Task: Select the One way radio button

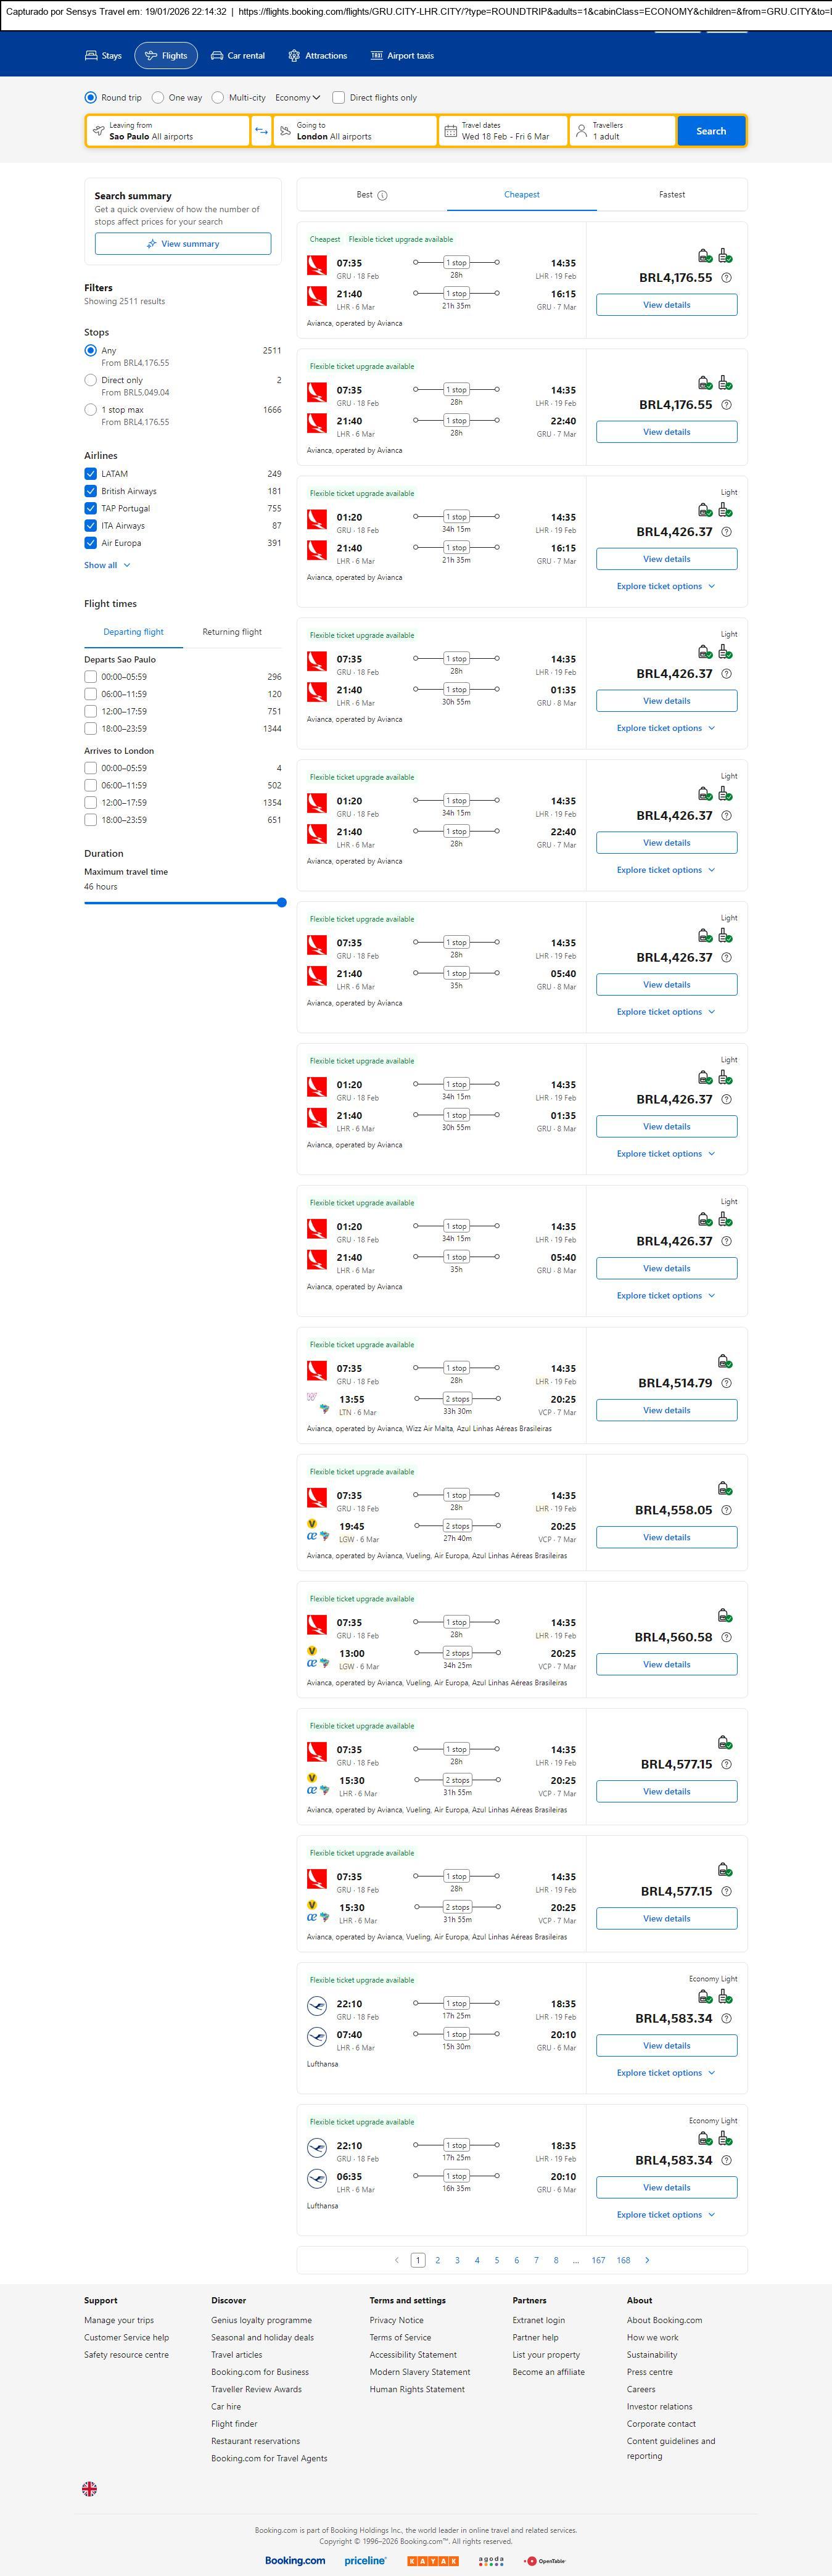Action: pos(158,98)
